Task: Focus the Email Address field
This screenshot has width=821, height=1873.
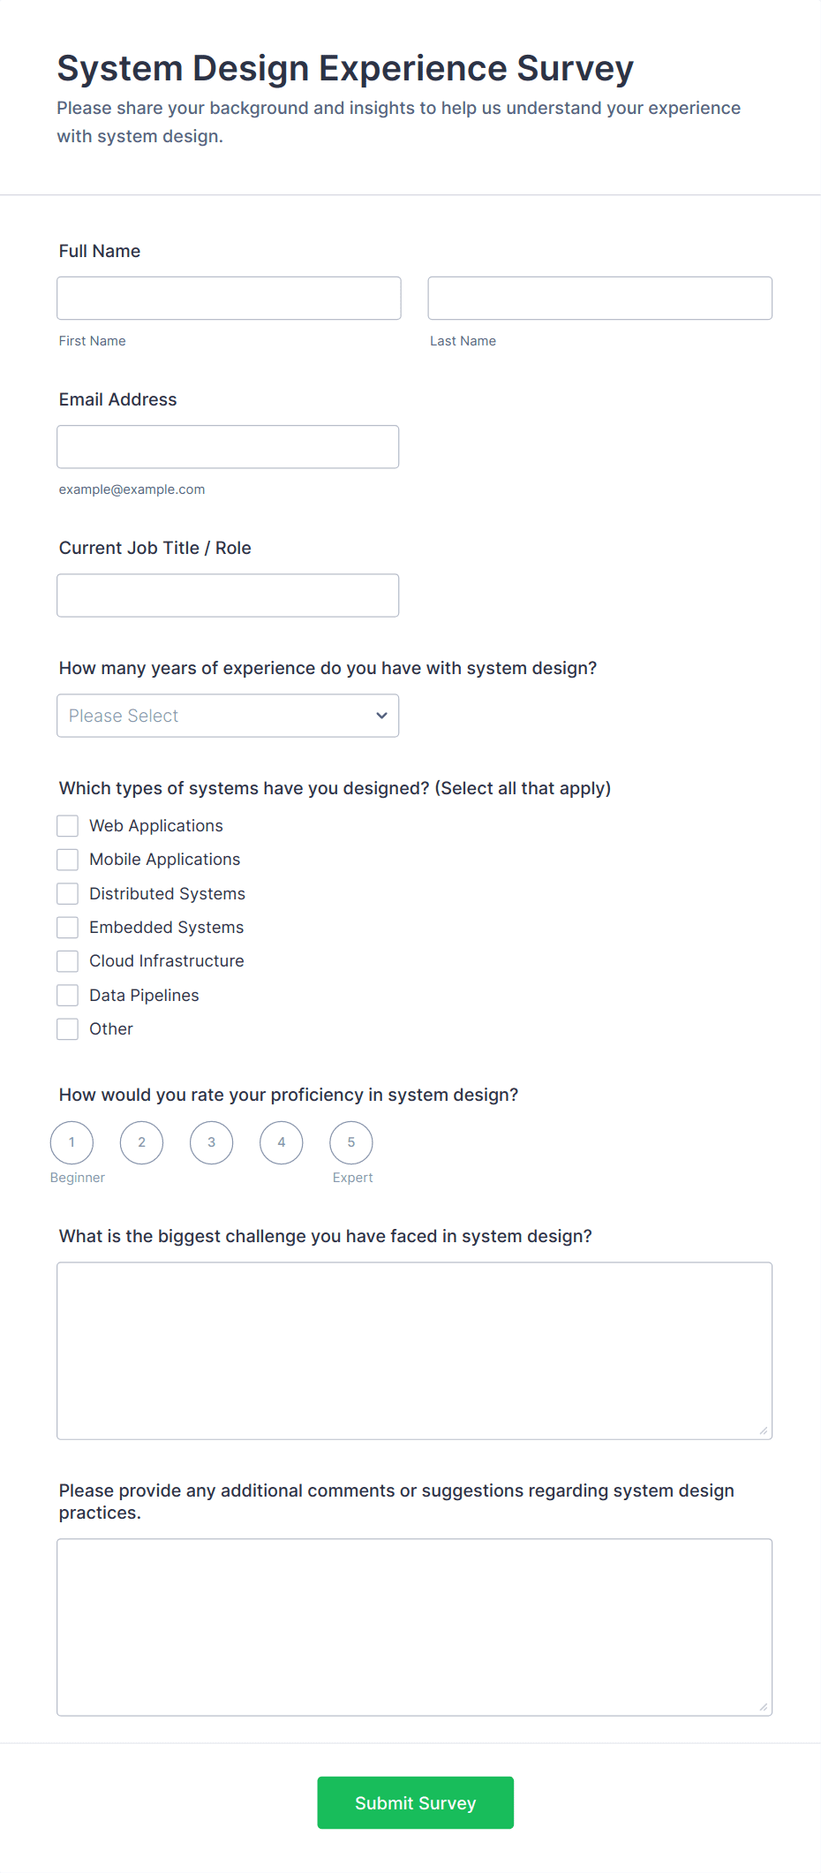Action: coord(228,447)
